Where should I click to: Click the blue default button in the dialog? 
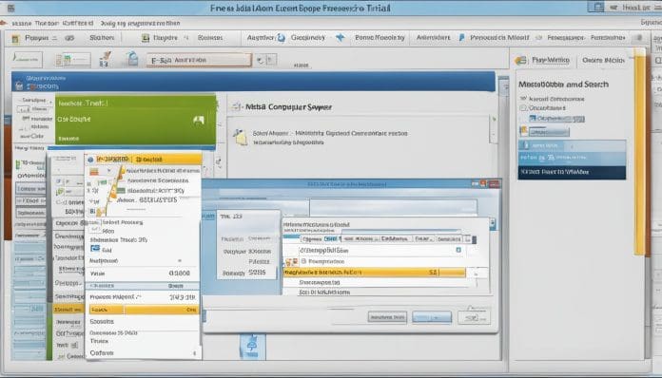point(432,317)
